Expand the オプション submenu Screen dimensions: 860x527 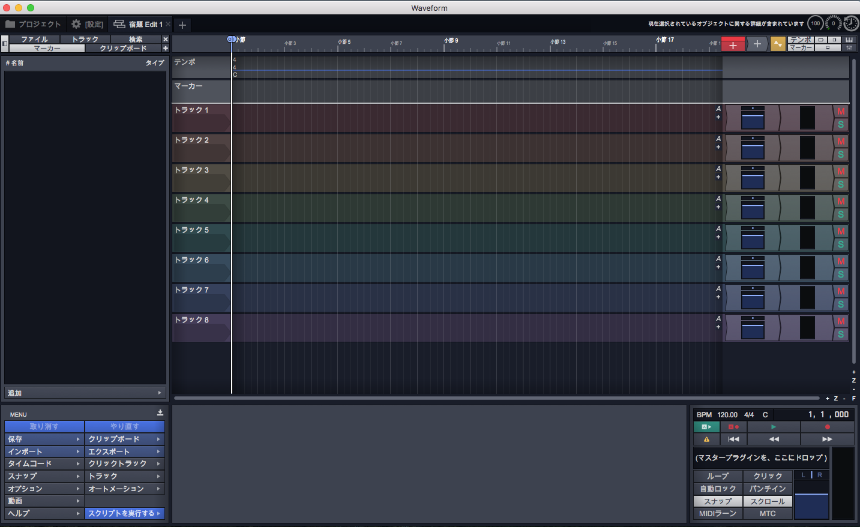[x=44, y=489]
